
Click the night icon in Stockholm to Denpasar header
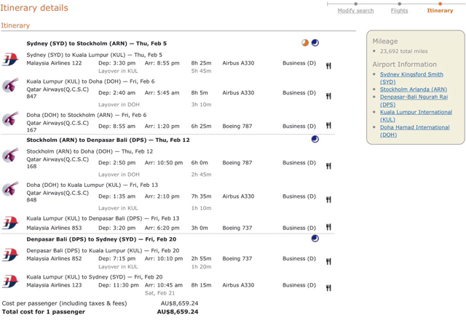click(315, 139)
